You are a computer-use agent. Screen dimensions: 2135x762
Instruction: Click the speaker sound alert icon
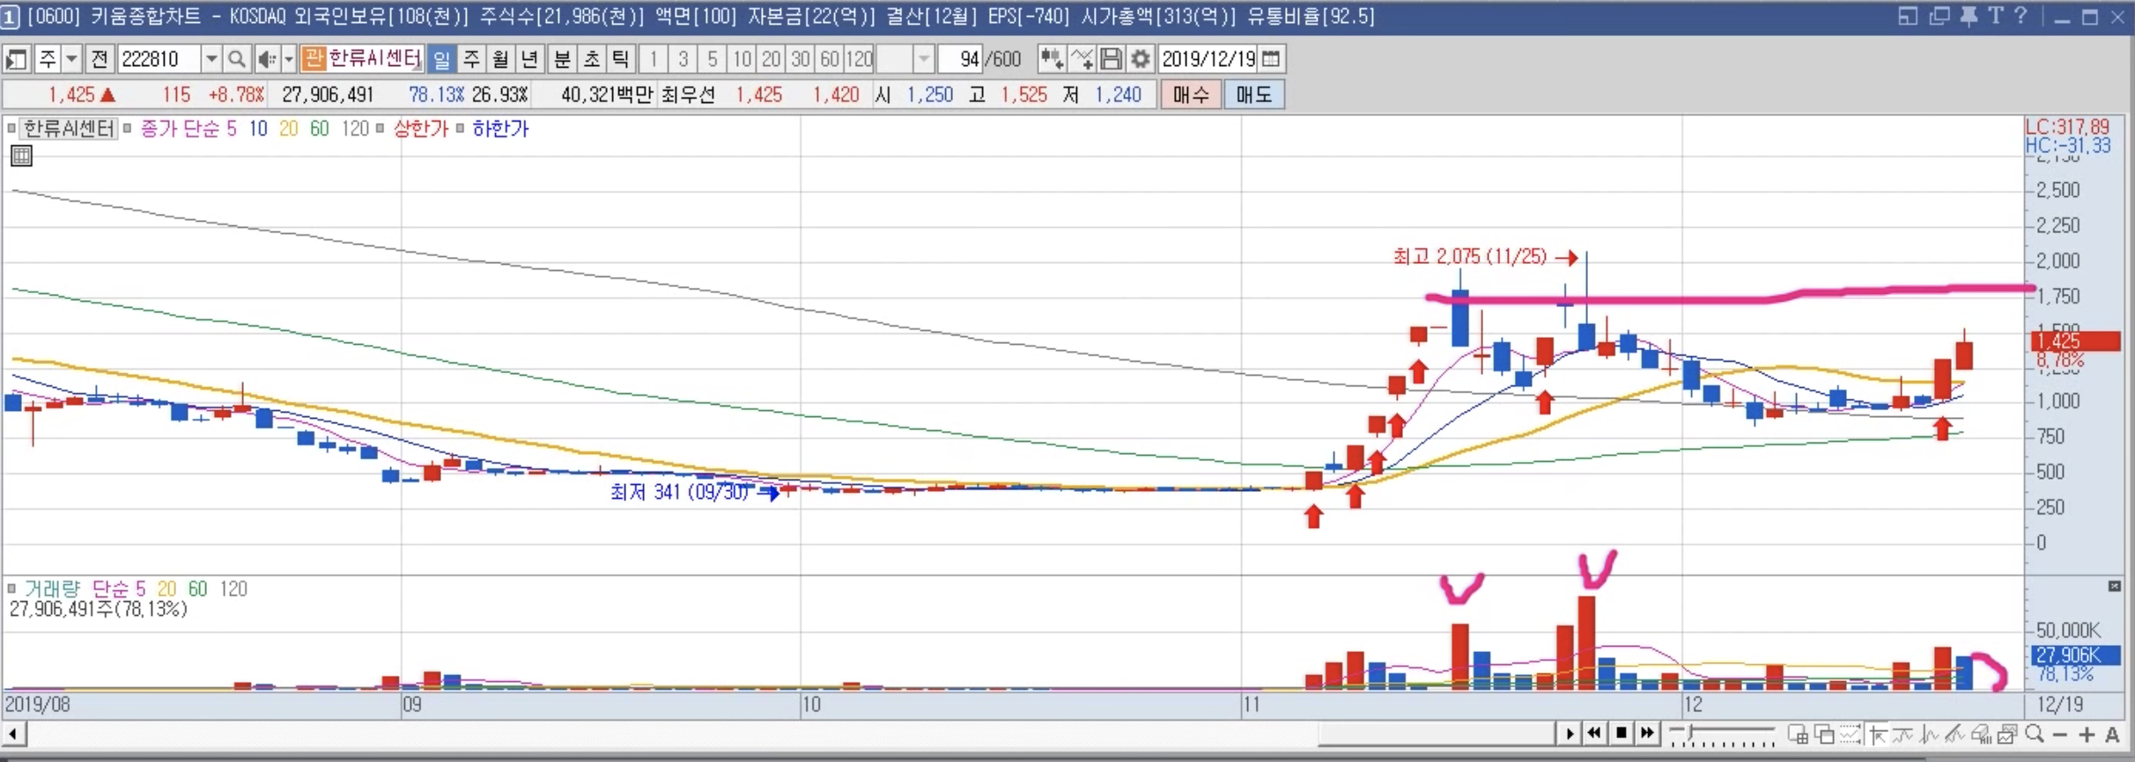[266, 59]
